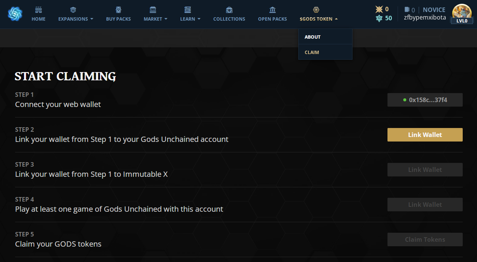
Task: Open the OPEN PACKS menu item
Action: pos(272,19)
